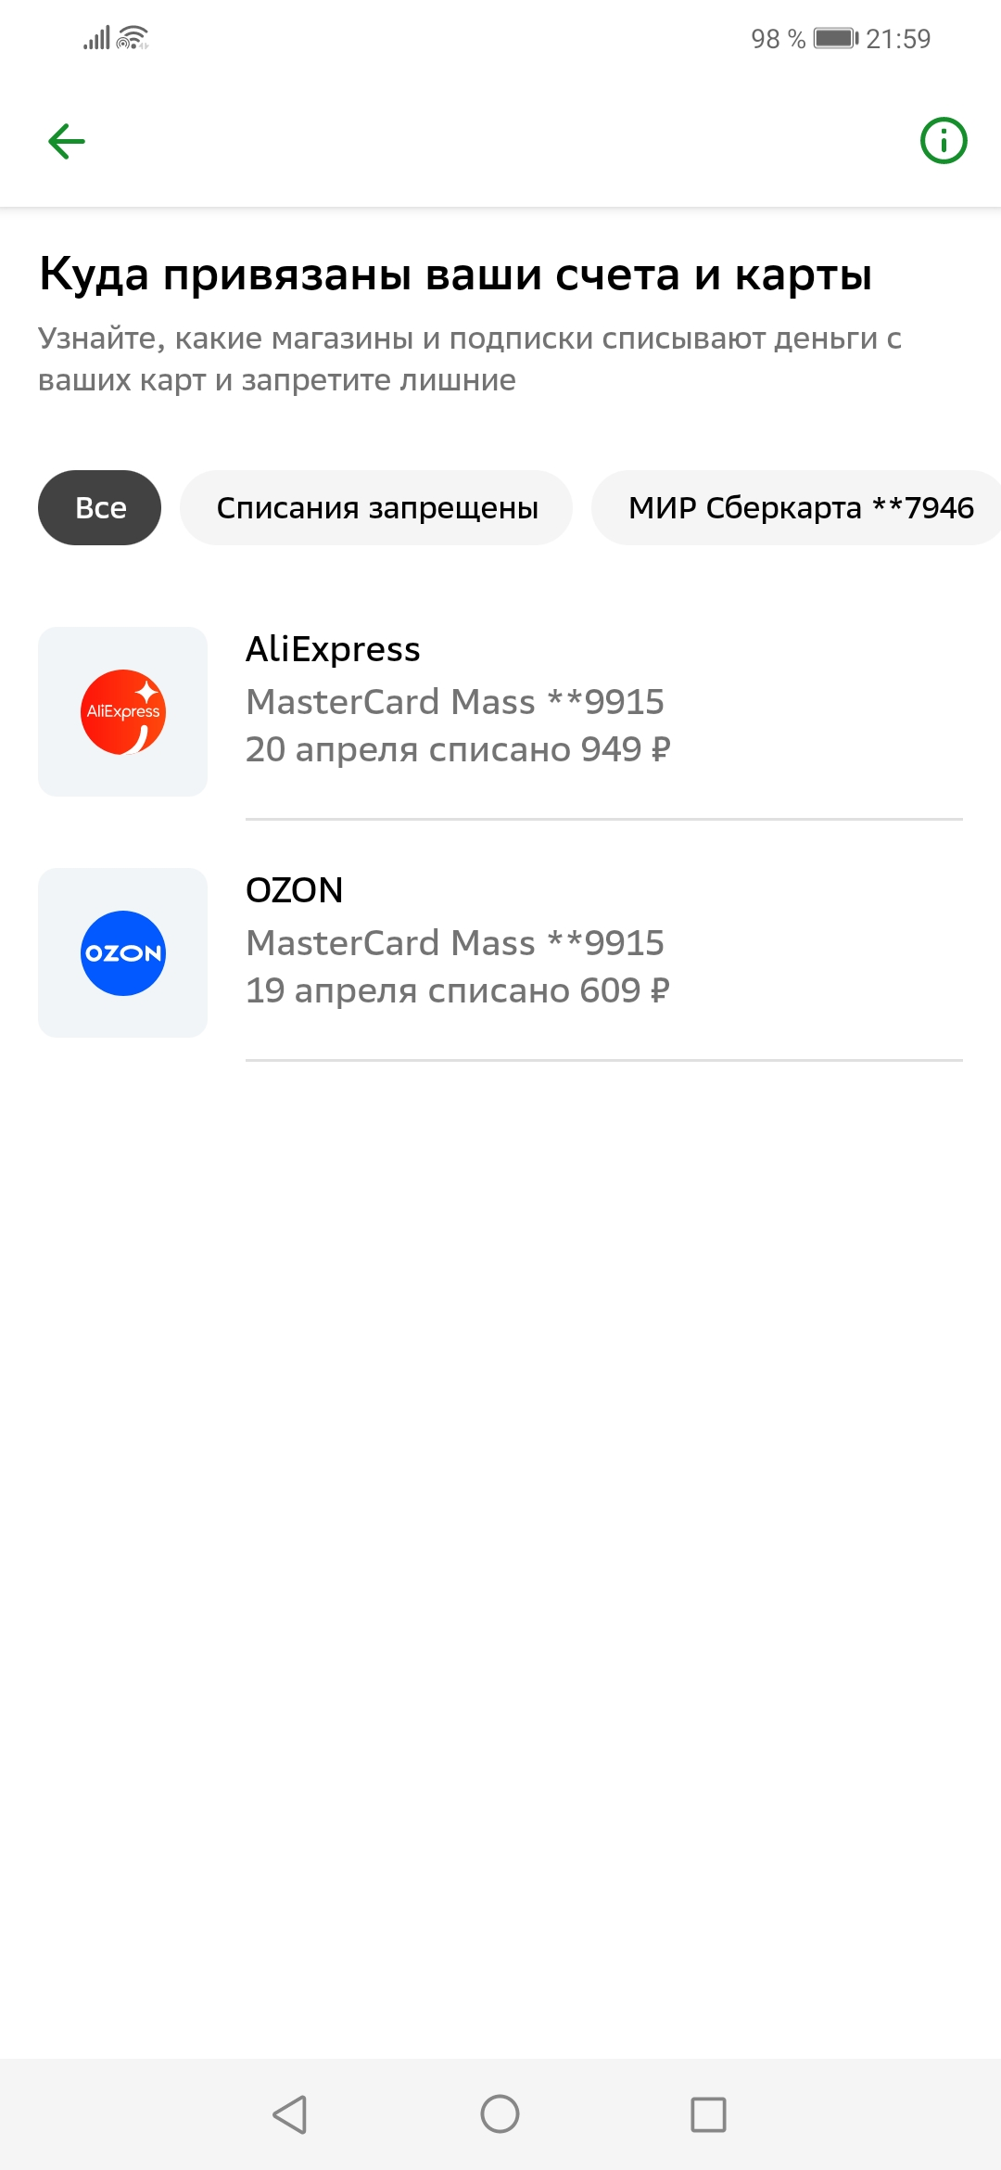
Task: Tap Android home circle button
Action: (x=500, y=2114)
